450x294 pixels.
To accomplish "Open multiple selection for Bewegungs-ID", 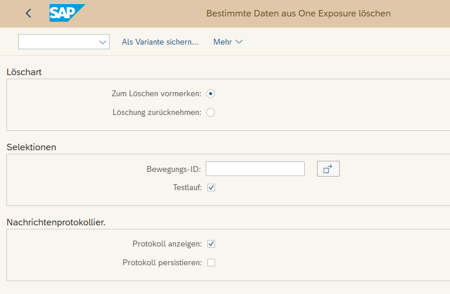I will point(328,169).
